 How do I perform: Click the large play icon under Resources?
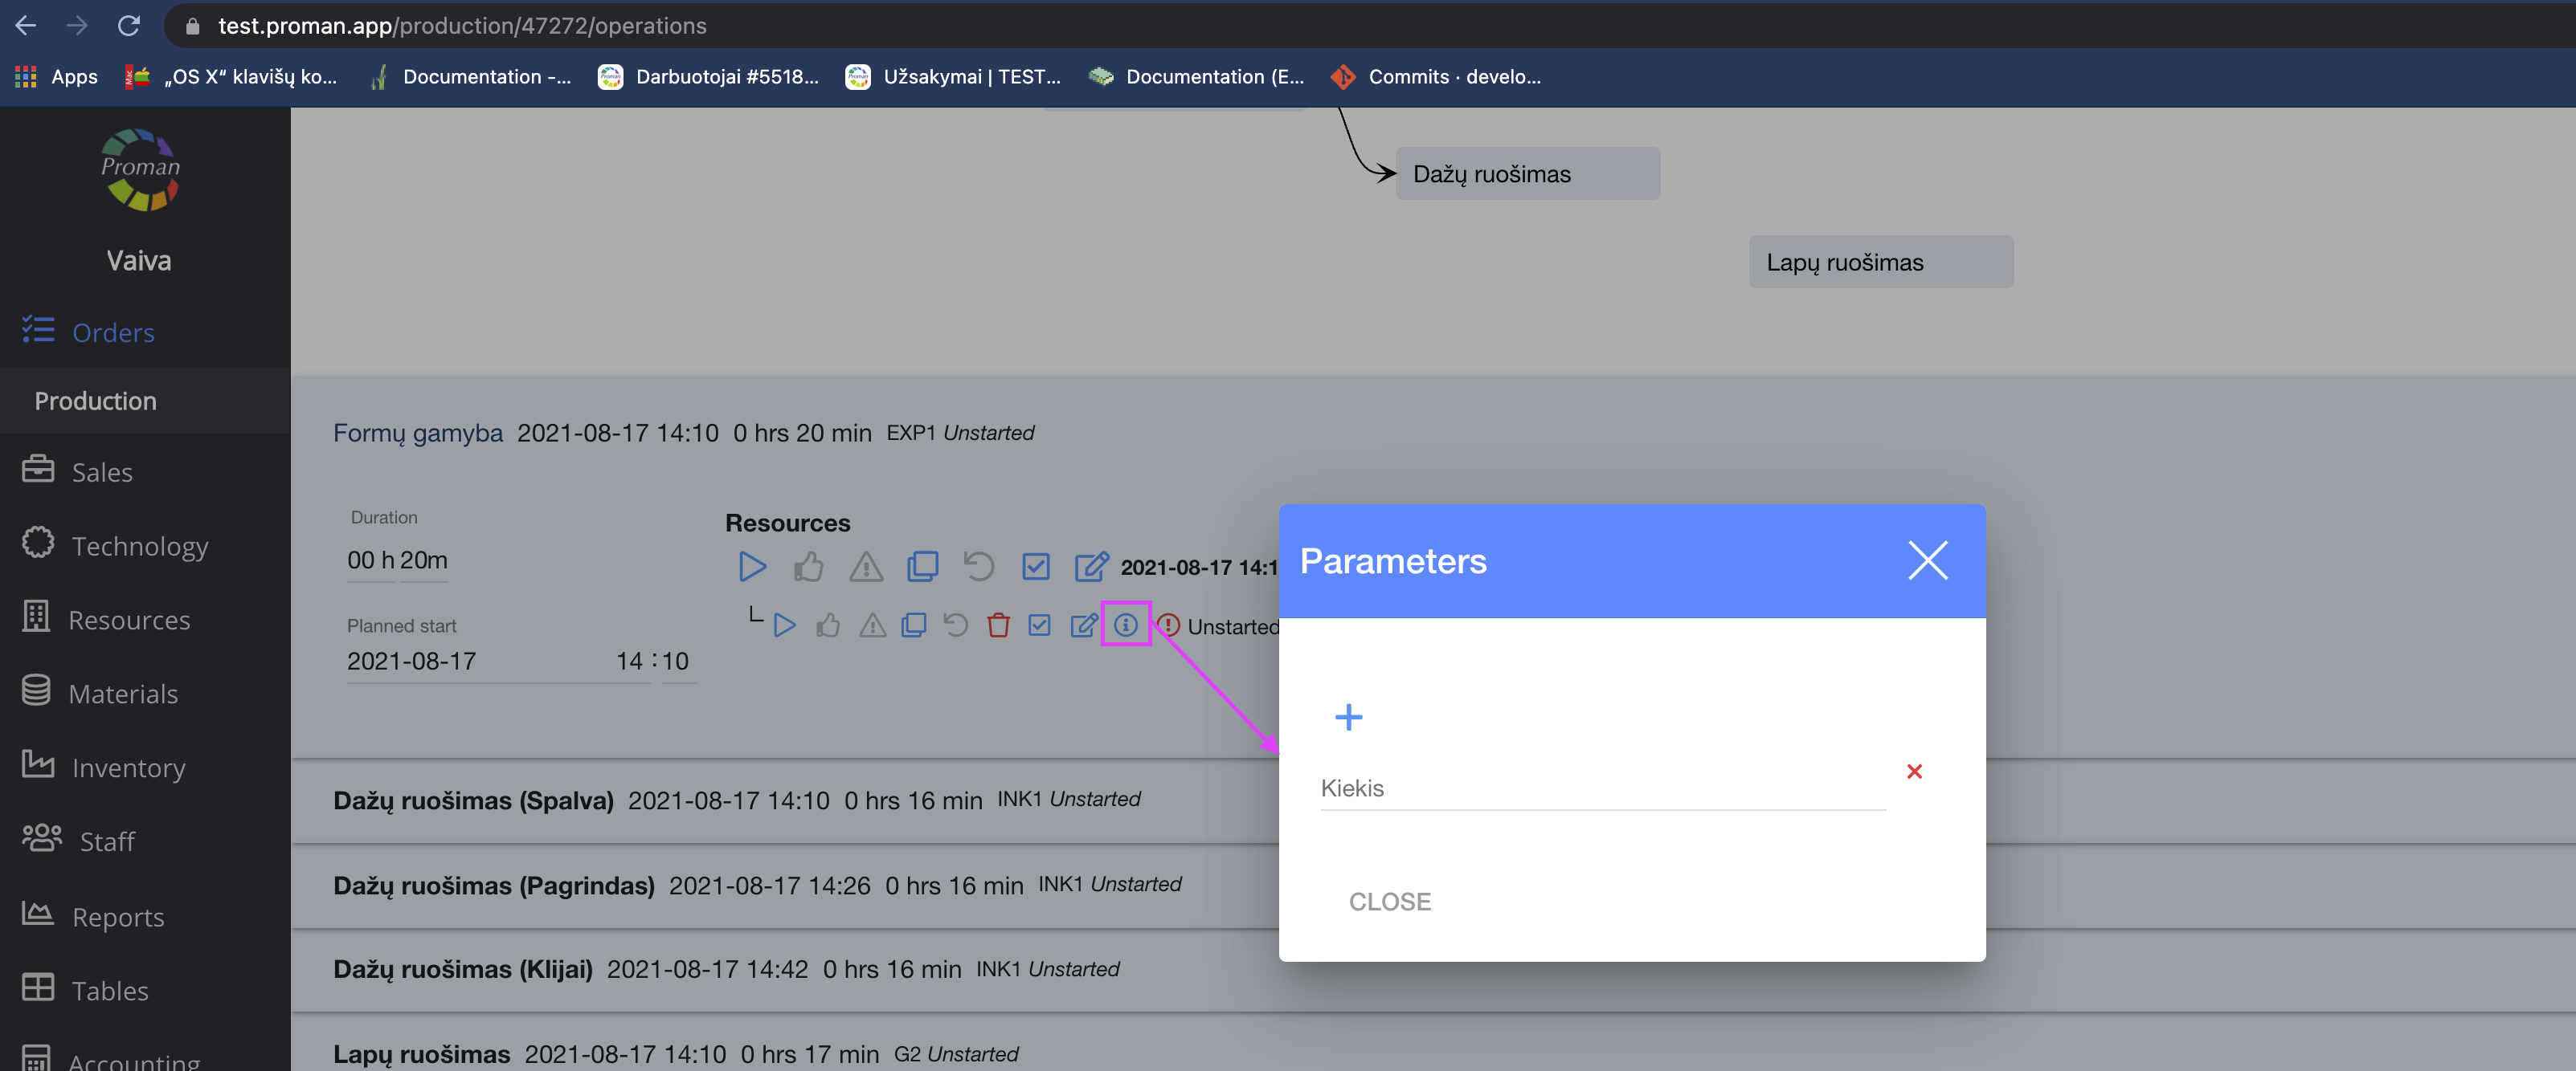[x=752, y=567]
